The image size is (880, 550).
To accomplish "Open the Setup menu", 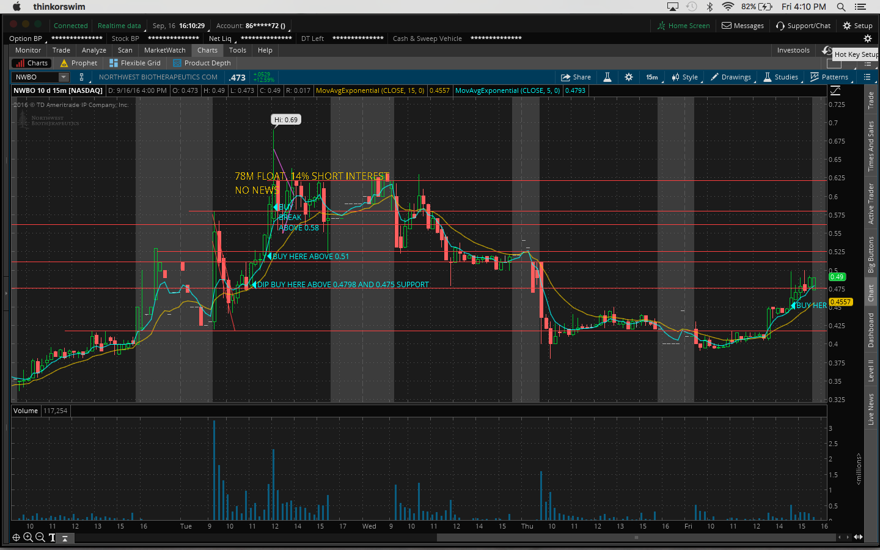I will pos(857,26).
